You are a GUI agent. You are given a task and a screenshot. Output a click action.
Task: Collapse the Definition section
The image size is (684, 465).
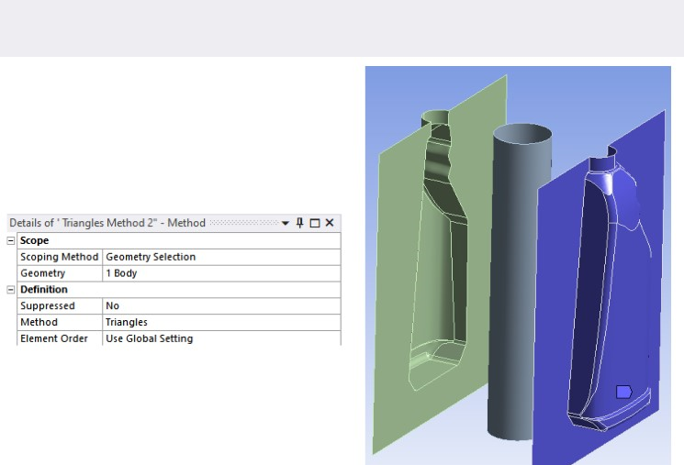pyautogui.click(x=11, y=290)
